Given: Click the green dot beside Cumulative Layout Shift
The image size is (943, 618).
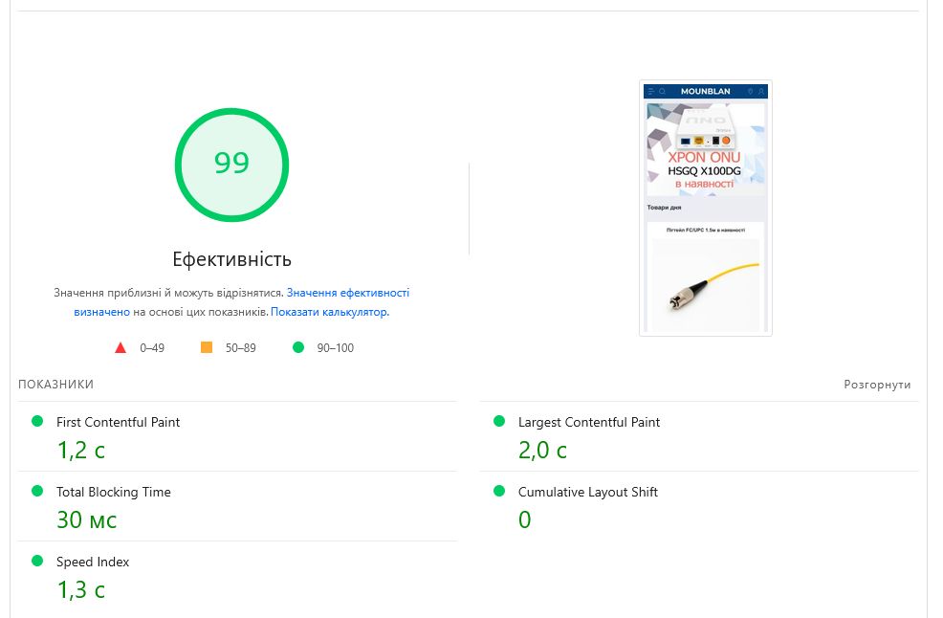Looking at the screenshot, I should pos(499,491).
